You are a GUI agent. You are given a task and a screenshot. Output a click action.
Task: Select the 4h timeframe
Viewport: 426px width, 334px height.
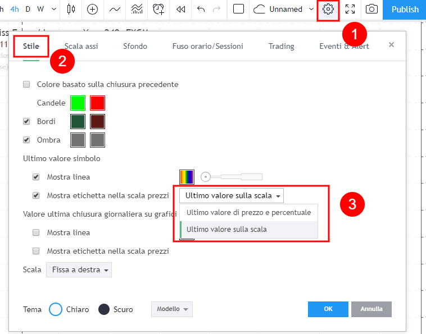click(x=15, y=9)
